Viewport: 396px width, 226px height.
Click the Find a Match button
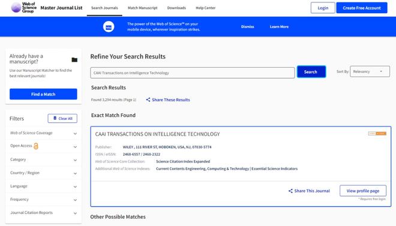pyautogui.click(x=43, y=94)
